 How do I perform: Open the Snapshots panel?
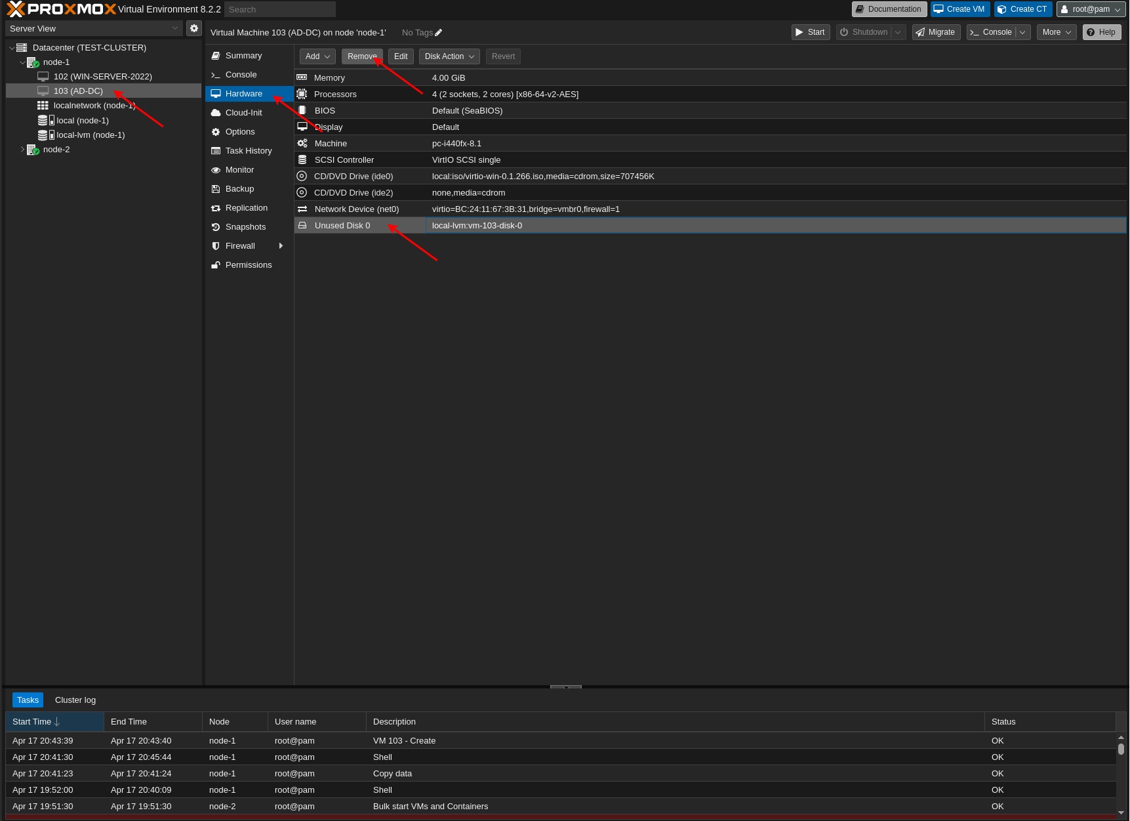245,226
